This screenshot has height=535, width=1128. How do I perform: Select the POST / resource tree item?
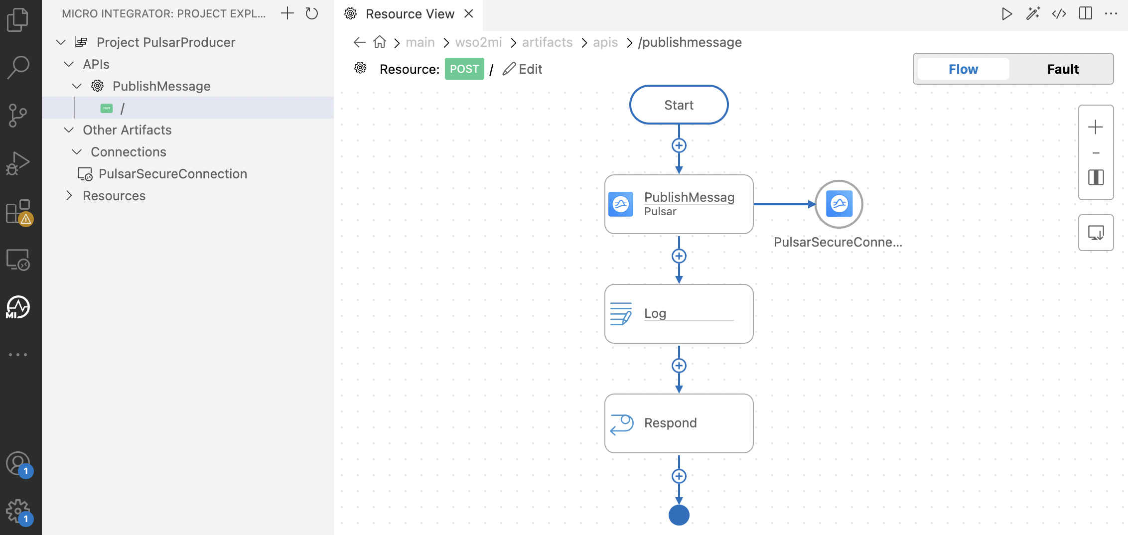(x=188, y=108)
